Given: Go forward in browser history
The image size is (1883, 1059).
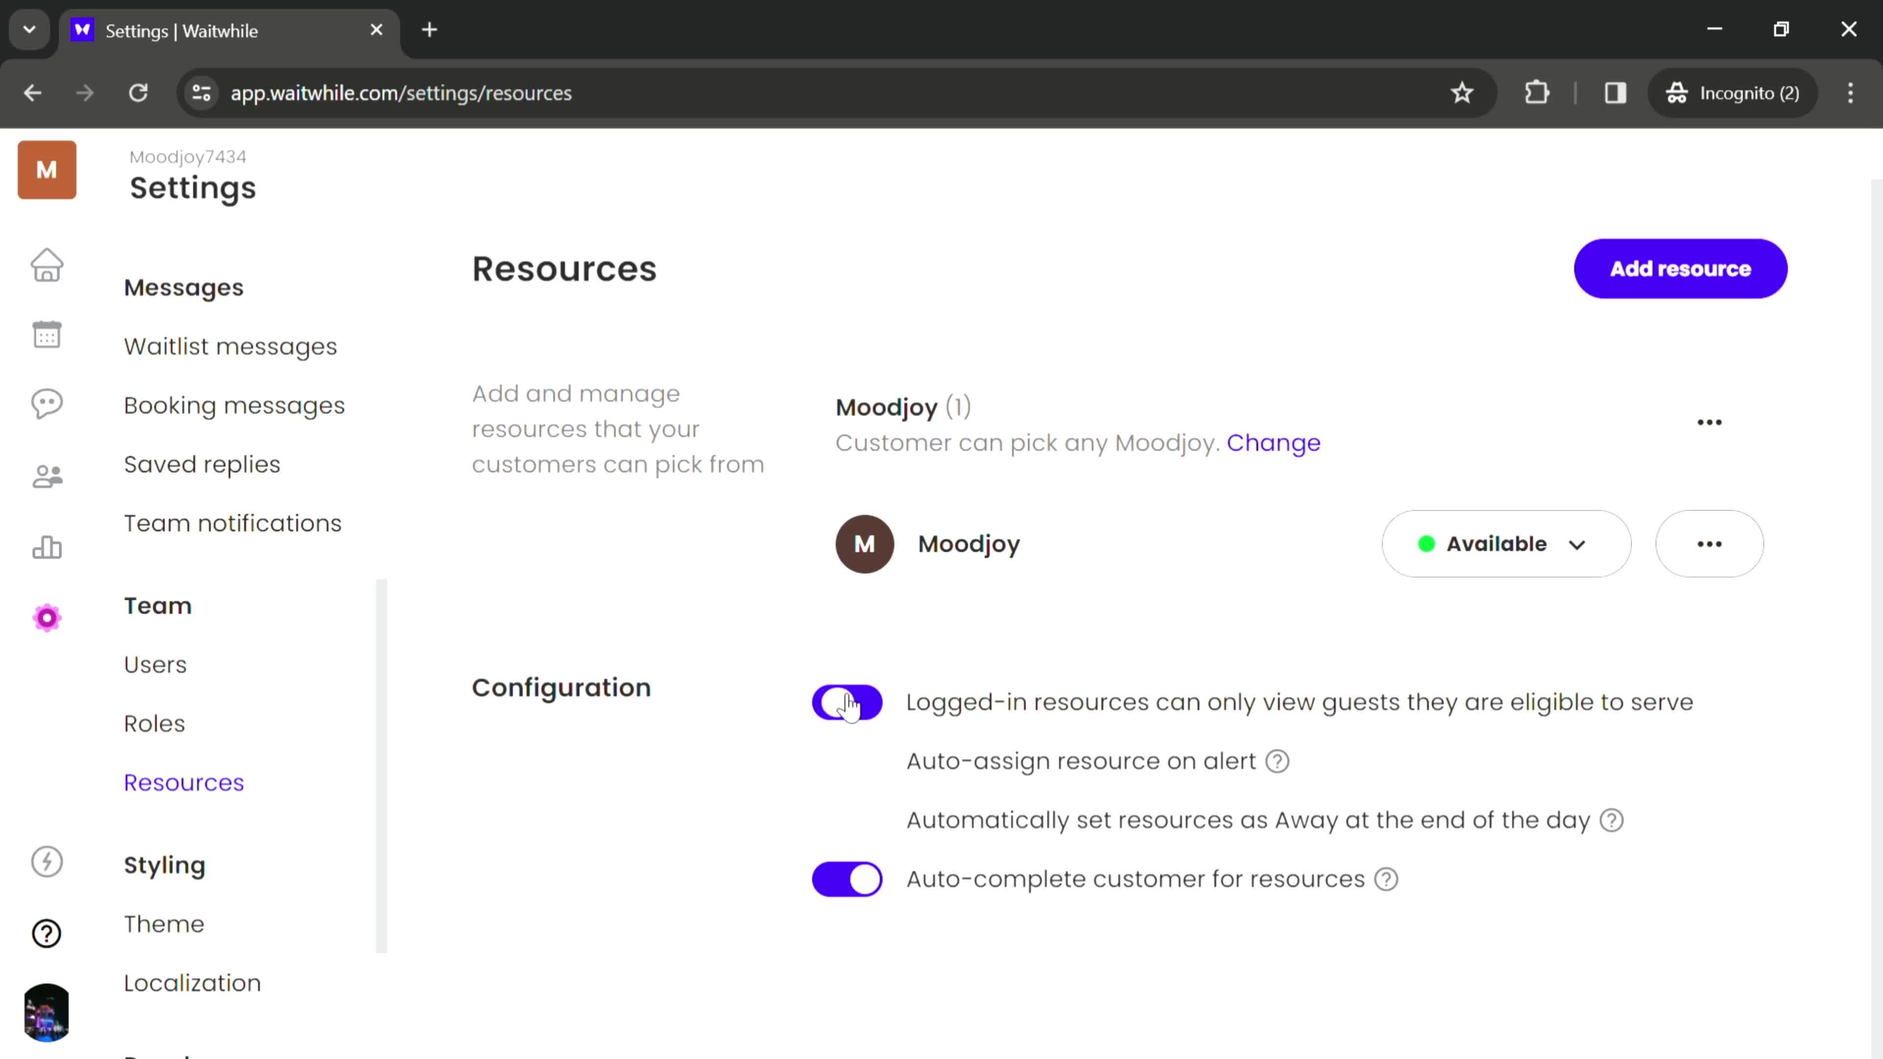Looking at the screenshot, I should pos(85,93).
